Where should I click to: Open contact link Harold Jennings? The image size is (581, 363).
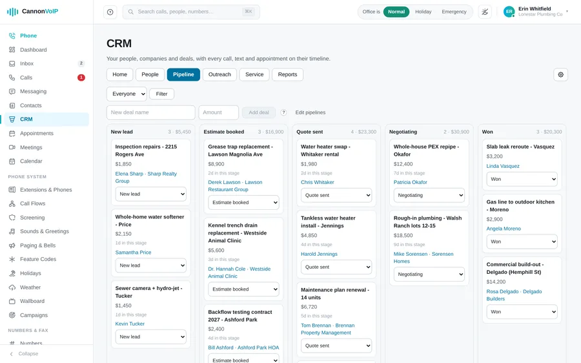click(319, 254)
